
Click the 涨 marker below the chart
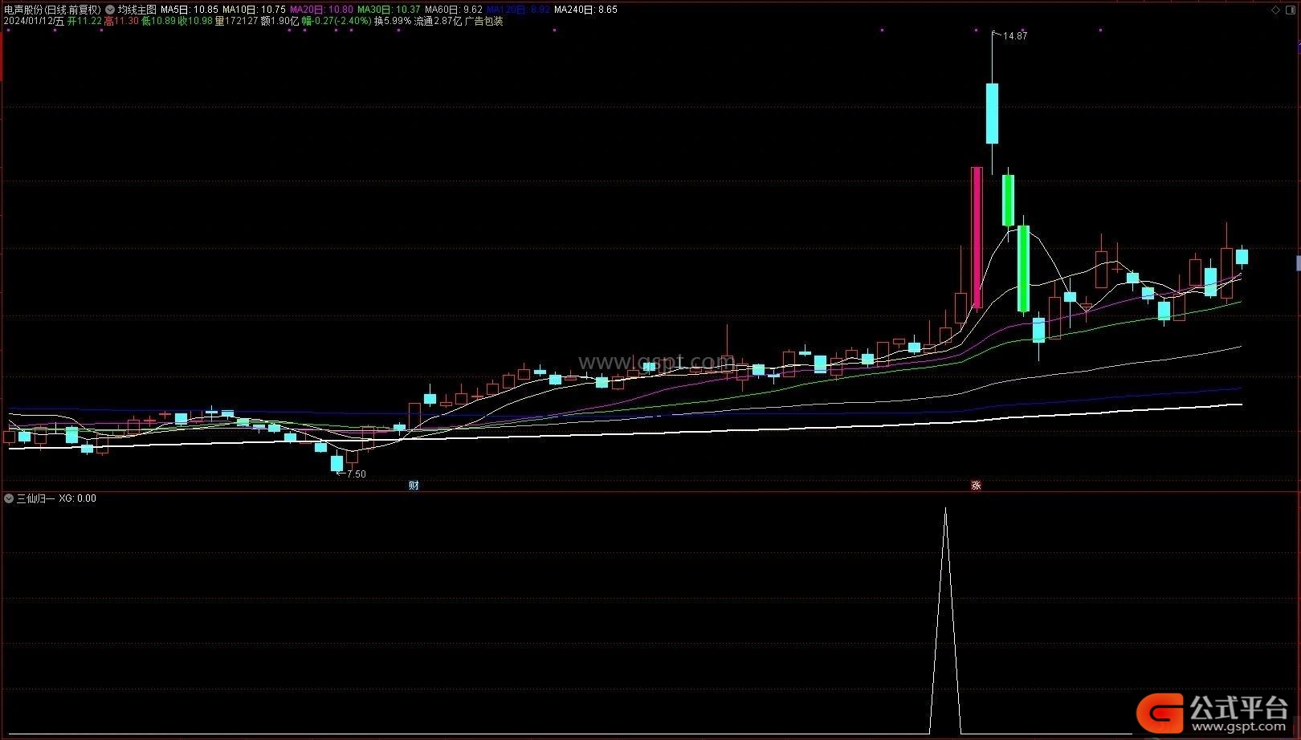pyautogui.click(x=976, y=485)
